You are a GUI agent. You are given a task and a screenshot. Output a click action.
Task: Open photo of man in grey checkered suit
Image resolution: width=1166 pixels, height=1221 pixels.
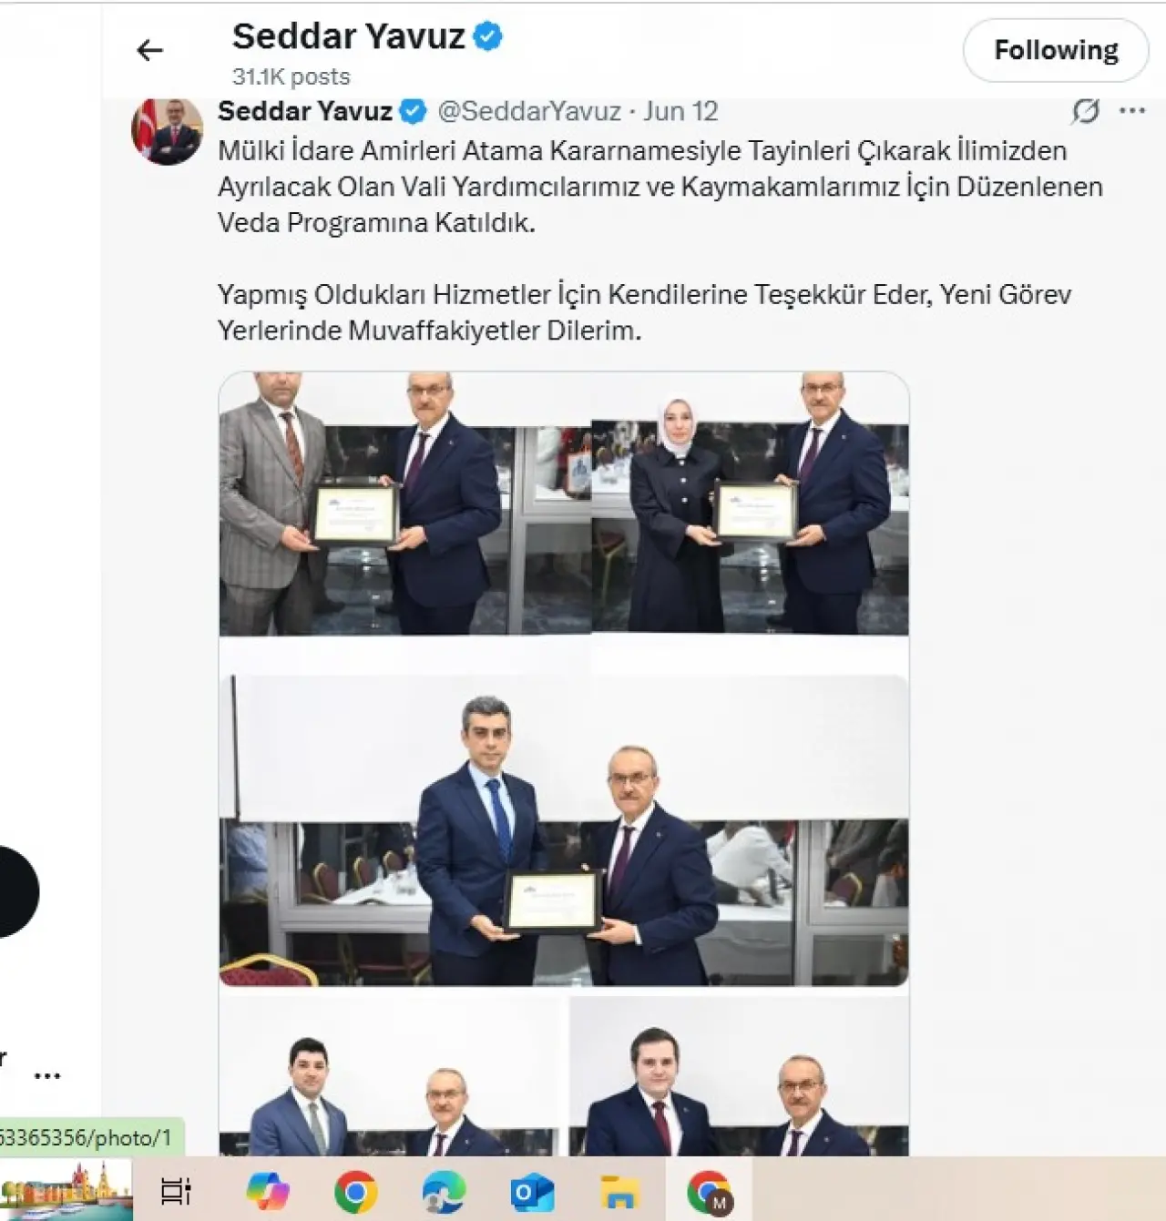[x=405, y=504]
